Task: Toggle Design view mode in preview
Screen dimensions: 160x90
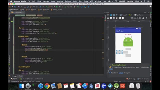Action: click(108, 15)
